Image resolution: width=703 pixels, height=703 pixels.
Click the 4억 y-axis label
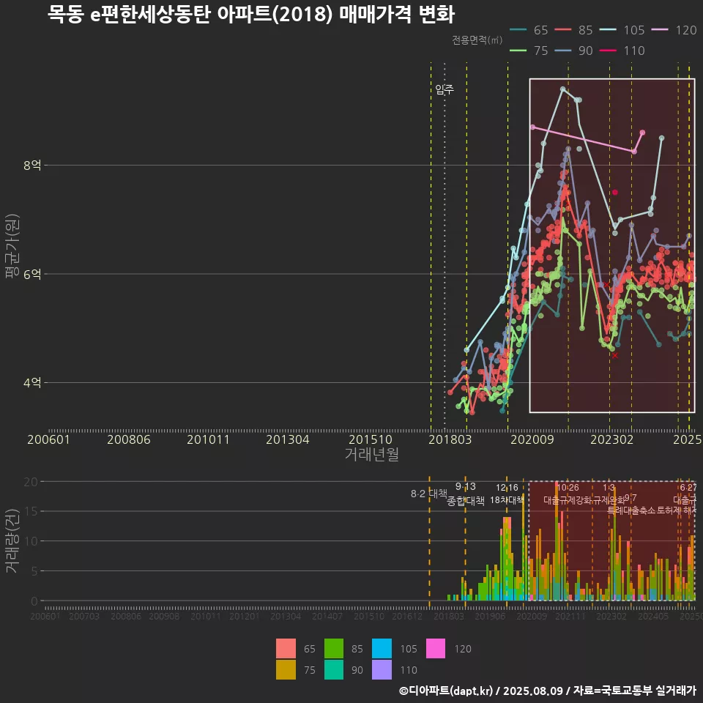click(x=32, y=382)
